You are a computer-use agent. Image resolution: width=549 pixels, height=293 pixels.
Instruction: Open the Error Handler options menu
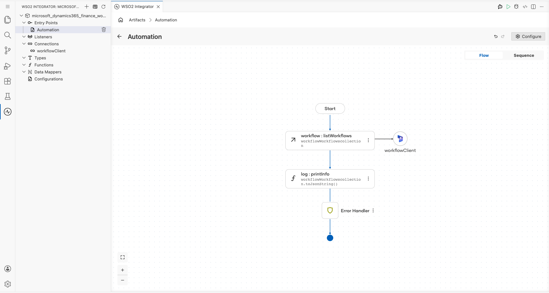tap(373, 211)
